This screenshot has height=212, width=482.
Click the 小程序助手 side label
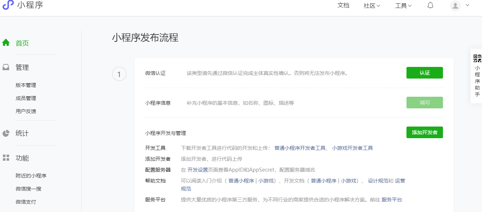click(477, 81)
